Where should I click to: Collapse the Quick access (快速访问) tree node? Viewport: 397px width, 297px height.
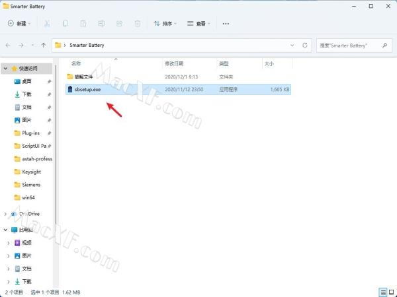(5, 69)
